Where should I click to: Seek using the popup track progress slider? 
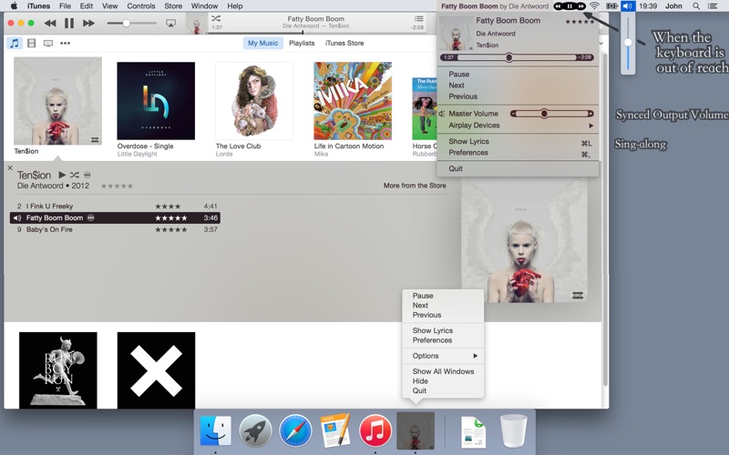point(517,57)
